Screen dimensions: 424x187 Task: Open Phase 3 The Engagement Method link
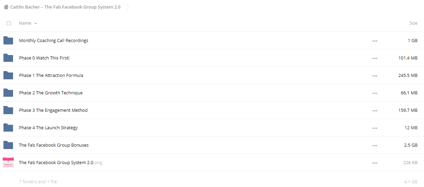click(x=53, y=110)
